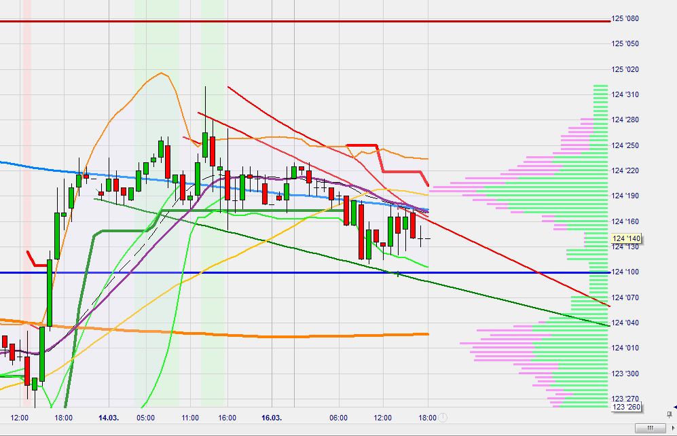Click the 11:00 time axis label
This screenshot has width=677, height=436.
coord(190,418)
